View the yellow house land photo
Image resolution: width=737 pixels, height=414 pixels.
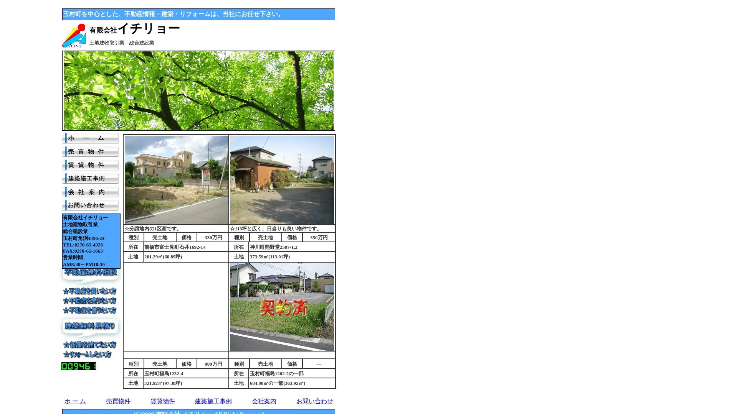pos(177,180)
